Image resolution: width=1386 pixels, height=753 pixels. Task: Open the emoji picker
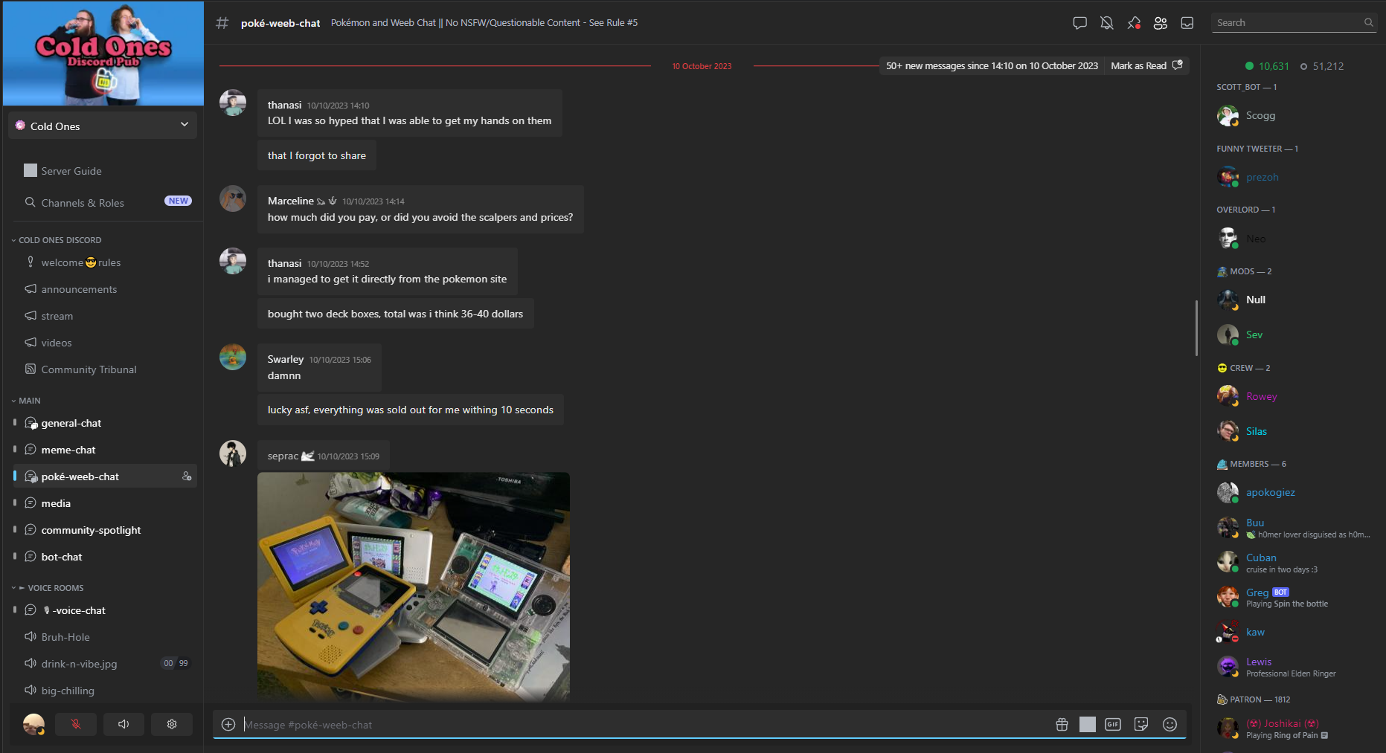tap(1170, 724)
